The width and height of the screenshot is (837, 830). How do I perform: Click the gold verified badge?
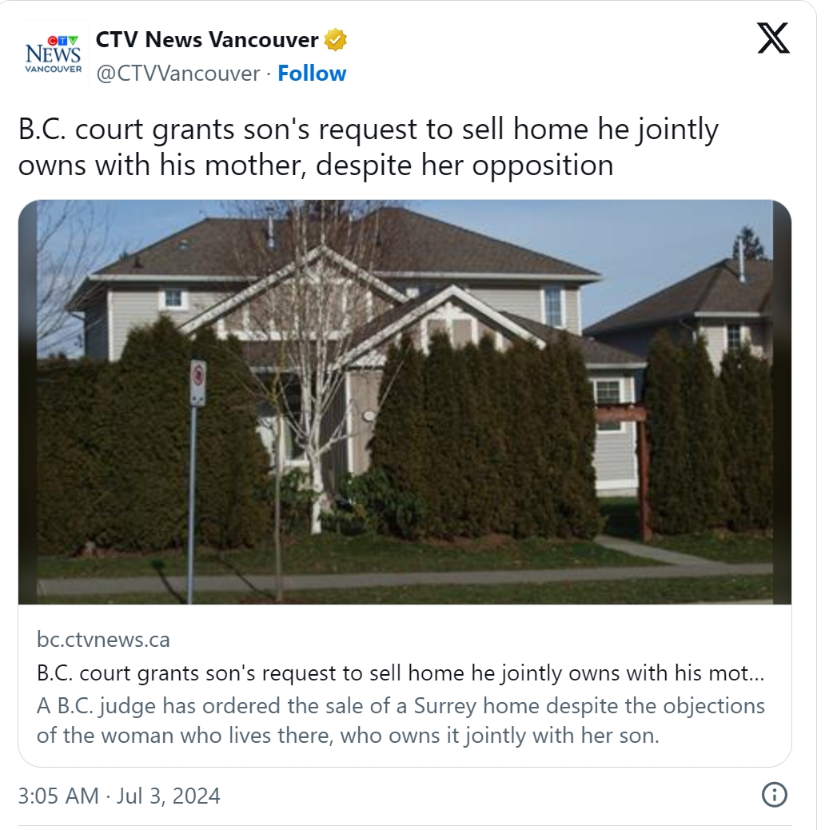tap(335, 39)
